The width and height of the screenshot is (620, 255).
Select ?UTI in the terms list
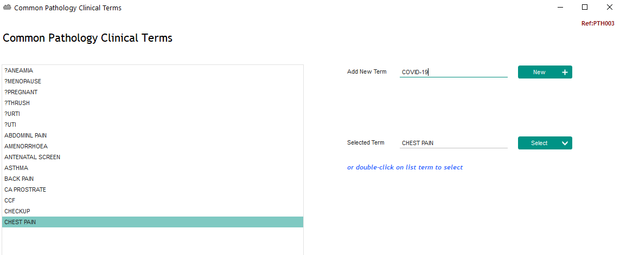pos(152,125)
